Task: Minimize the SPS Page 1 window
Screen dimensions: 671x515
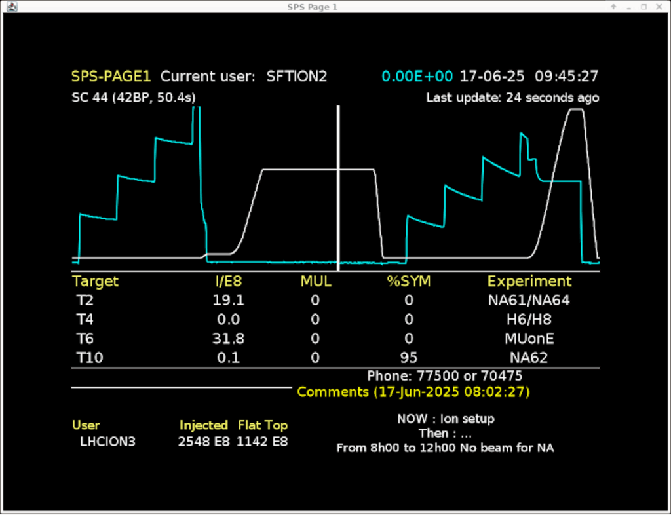Action: tap(628, 7)
